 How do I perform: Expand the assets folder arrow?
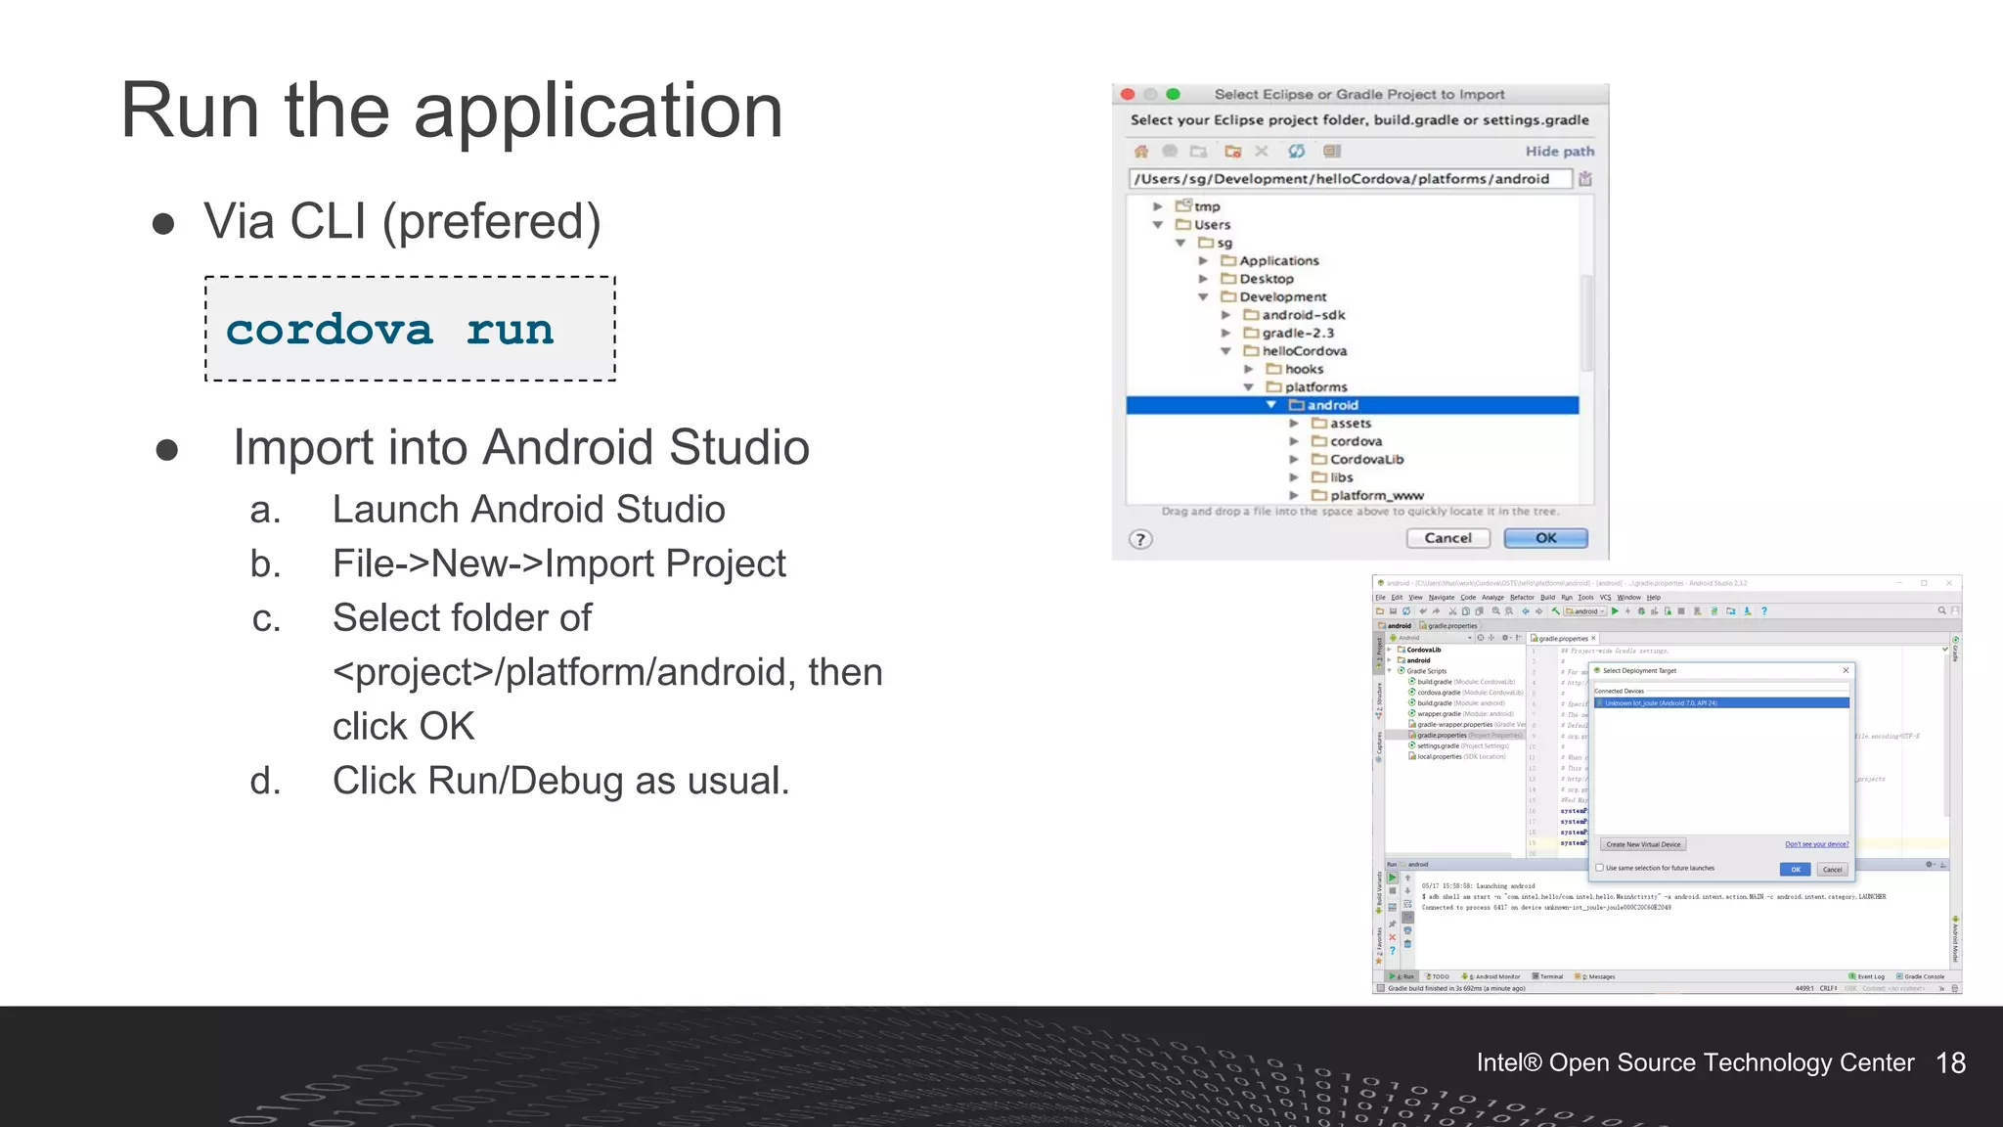pos(1294,424)
